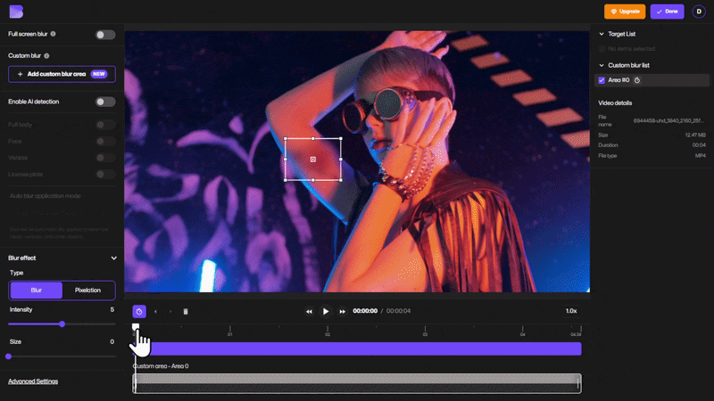The height and width of the screenshot is (401, 714).
Task: Open the Custom blur info icon
Action: click(46, 56)
